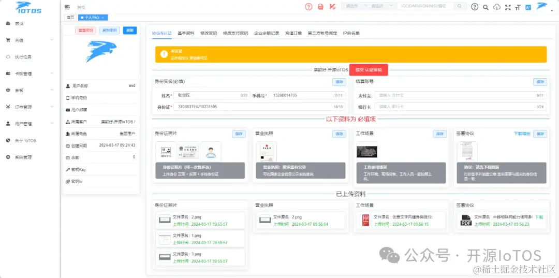Open the black circled question mark help

[x=475, y=7]
